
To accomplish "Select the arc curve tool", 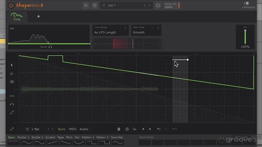I will [x=12, y=105].
